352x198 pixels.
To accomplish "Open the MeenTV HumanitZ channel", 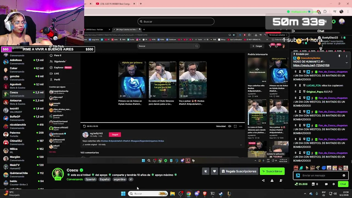I will click(x=23, y=166).
